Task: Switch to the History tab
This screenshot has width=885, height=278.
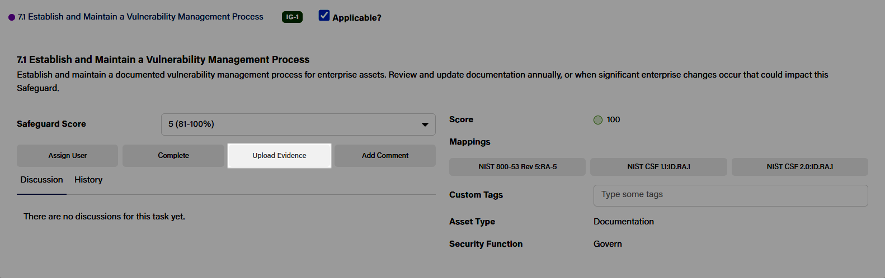Action: point(88,180)
